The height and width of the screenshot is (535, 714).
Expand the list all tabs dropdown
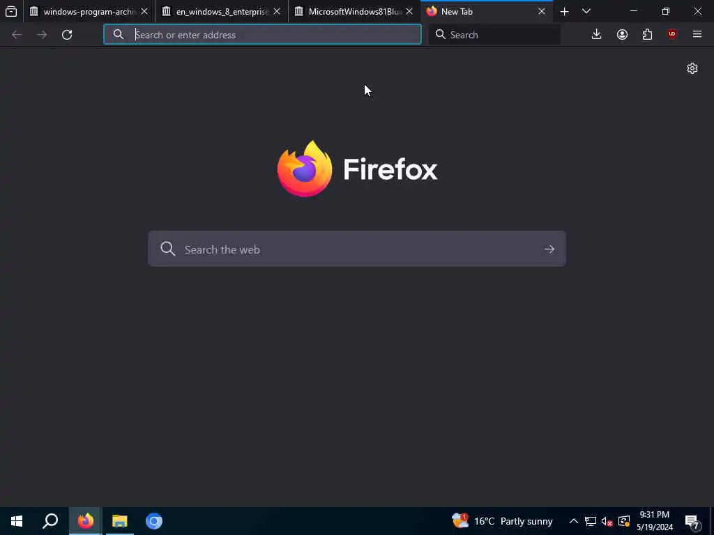(586, 11)
